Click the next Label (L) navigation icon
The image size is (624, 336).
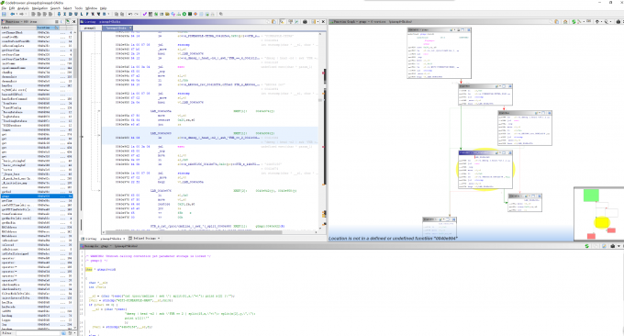tap(82, 14)
